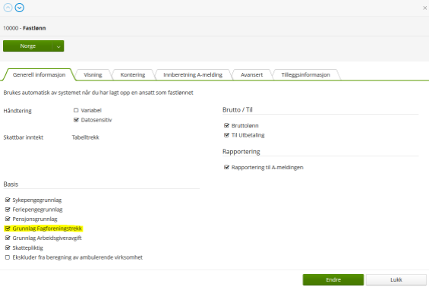Toggle the Grunnlag Arbeidsgiveravgift checkbox

tap(8, 238)
